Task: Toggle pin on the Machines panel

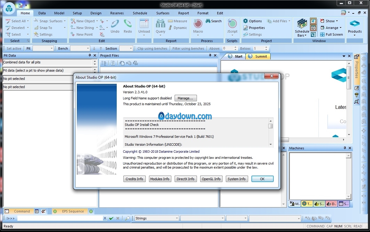Action: click(x=345, y=148)
